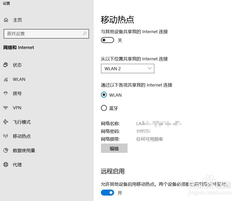Go to 主页 (Home) in Settings

pyautogui.click(x=17, y=20)
